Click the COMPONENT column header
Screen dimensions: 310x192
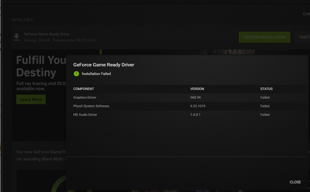83,89
